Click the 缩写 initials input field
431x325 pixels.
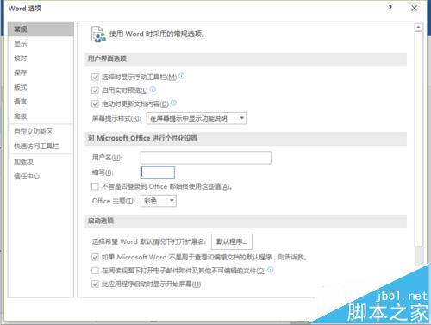coord(158,172)
